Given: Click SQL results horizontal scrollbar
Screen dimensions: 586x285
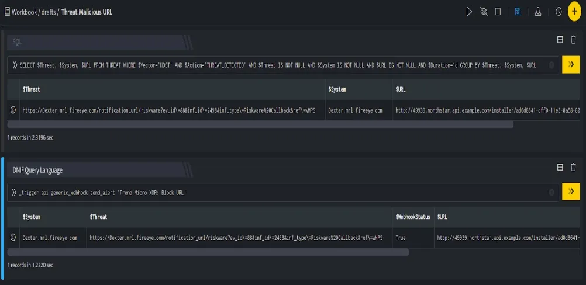Looking at the screenshot, I should click(260, 124).
